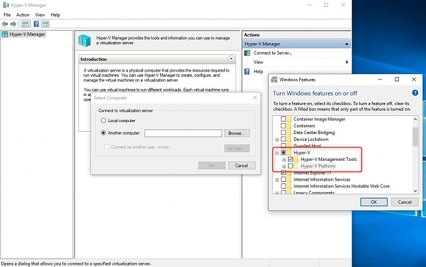Toggle the console tree toolbar icon
This screenshot has height=267, width=426.
(25, 24)
